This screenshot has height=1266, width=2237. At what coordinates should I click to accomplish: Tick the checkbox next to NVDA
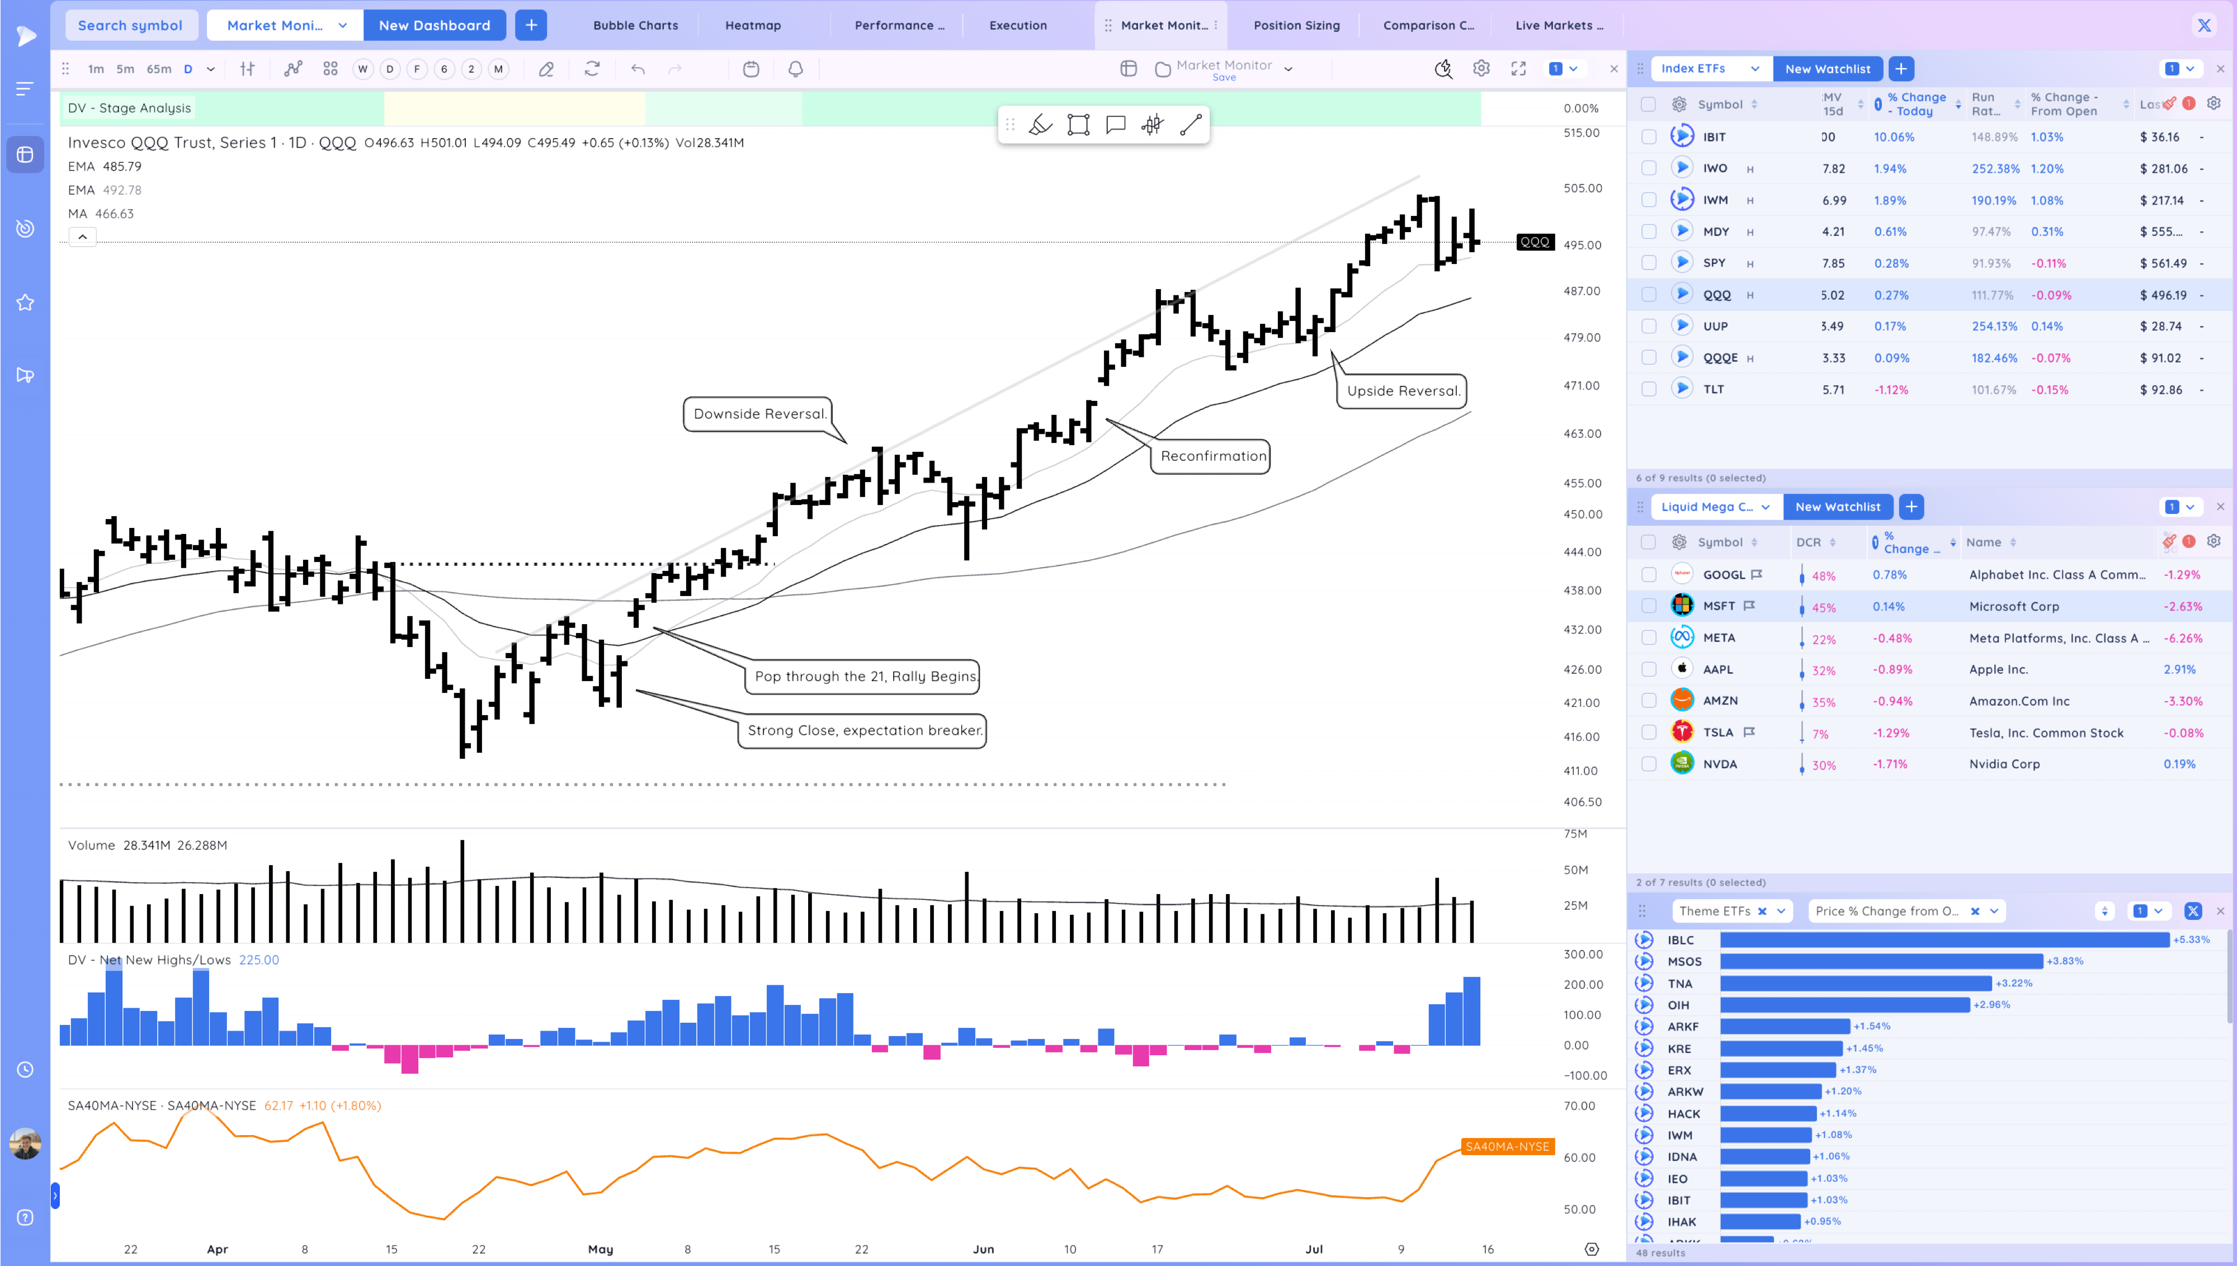tap(1649, 764)
